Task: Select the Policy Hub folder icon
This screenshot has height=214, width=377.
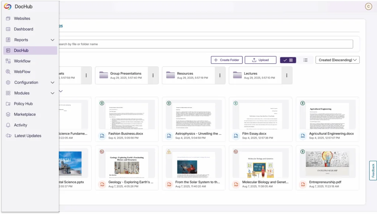Action: [x=8, y=104]
